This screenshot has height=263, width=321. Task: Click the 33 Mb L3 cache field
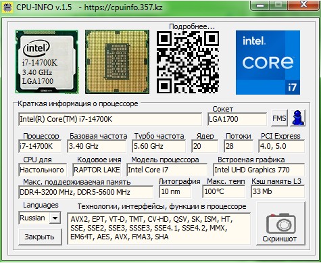click(x=278, y=191)
